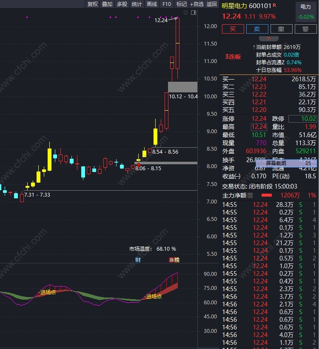
Task: Click the 涨榜 marker on chart
Action: (174, 260)
